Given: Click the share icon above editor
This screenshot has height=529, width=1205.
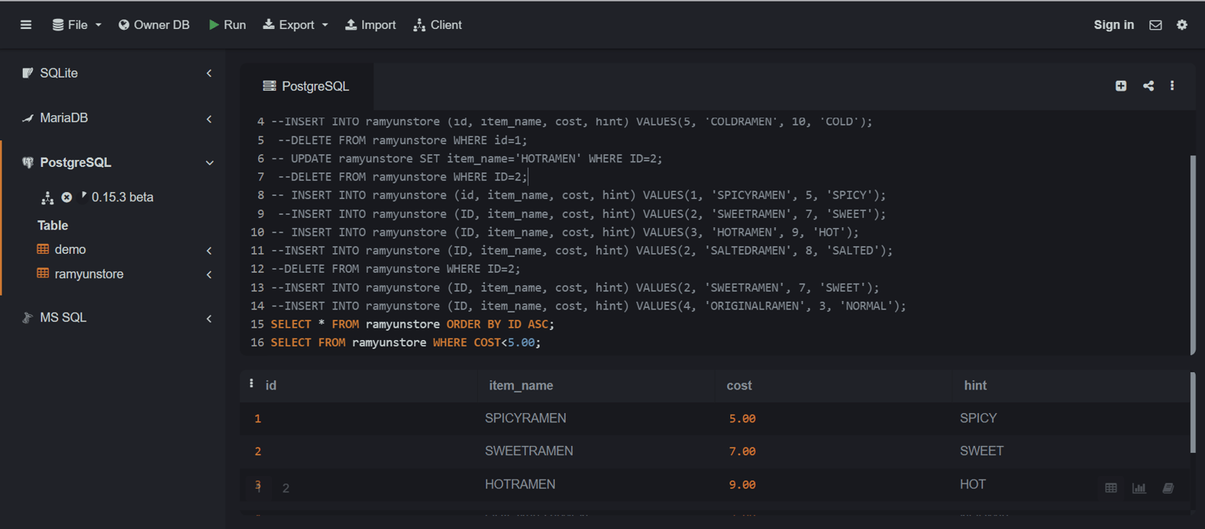Looking at the screenshot, I should [1149, 86].
